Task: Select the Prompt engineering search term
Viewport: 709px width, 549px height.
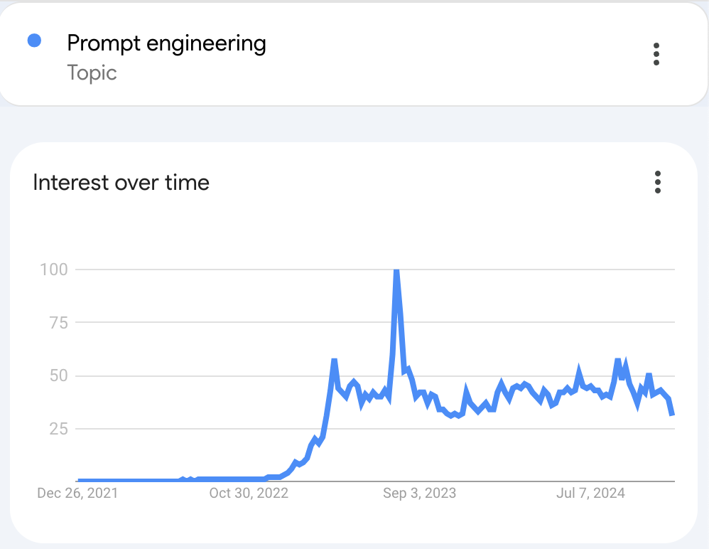Action: click(x=166, y=43)
